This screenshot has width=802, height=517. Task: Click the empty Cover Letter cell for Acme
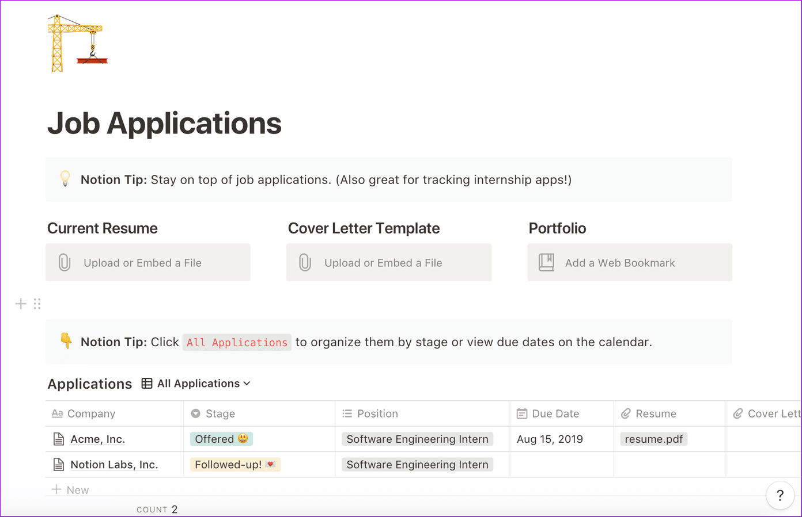(764, 439)
